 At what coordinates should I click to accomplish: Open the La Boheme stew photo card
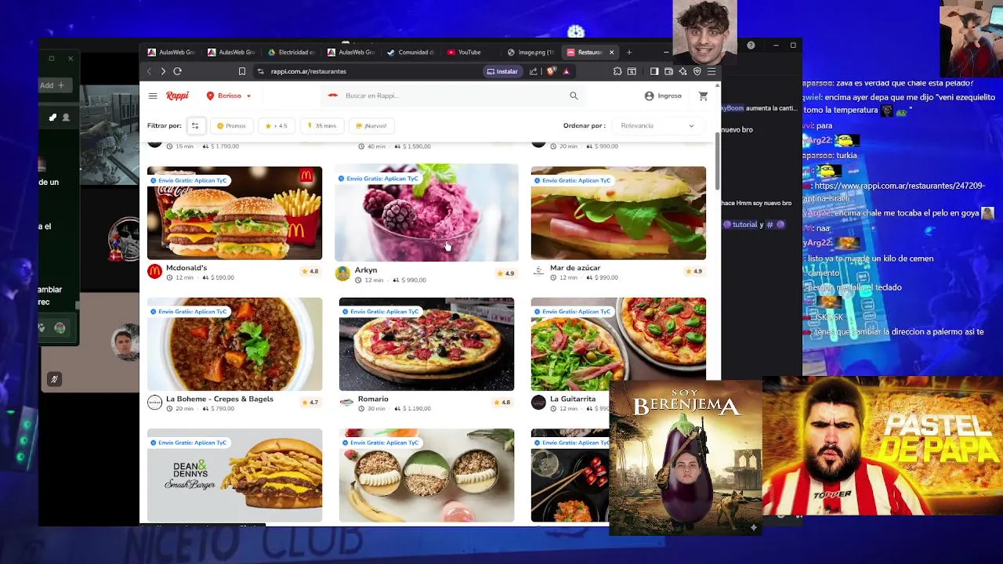pos(234,344)
